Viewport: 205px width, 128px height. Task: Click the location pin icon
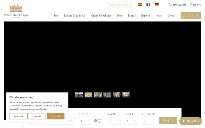[191, 5]
